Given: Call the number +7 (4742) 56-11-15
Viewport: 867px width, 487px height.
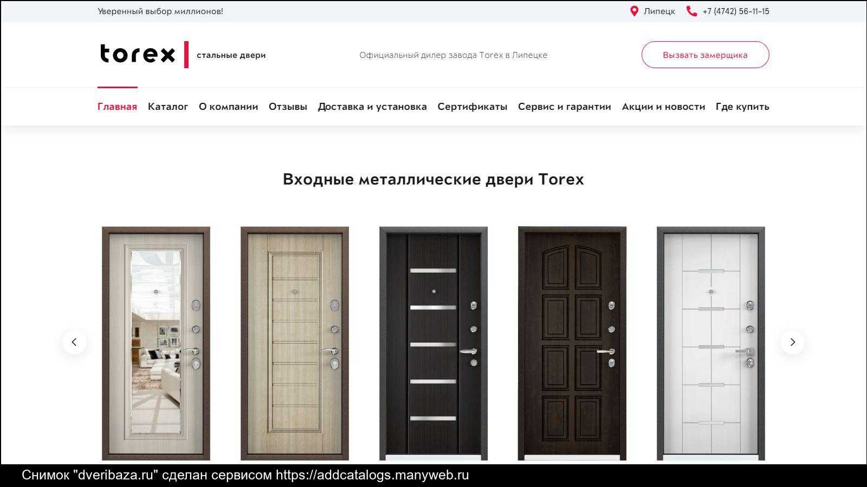Looking at the screenshot, I should tap(736, 11).
